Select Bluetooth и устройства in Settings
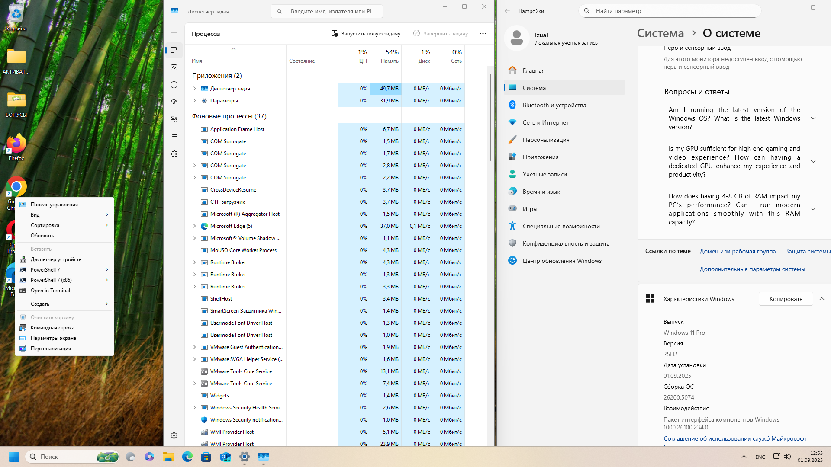Screen dimensions: 831x467 pos(564,105)
